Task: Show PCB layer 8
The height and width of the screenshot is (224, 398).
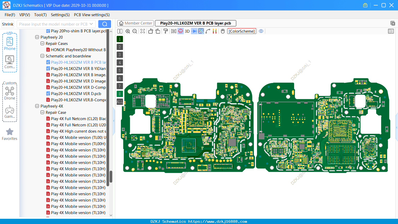Action: pyautogui.click(x=120, y=94)
